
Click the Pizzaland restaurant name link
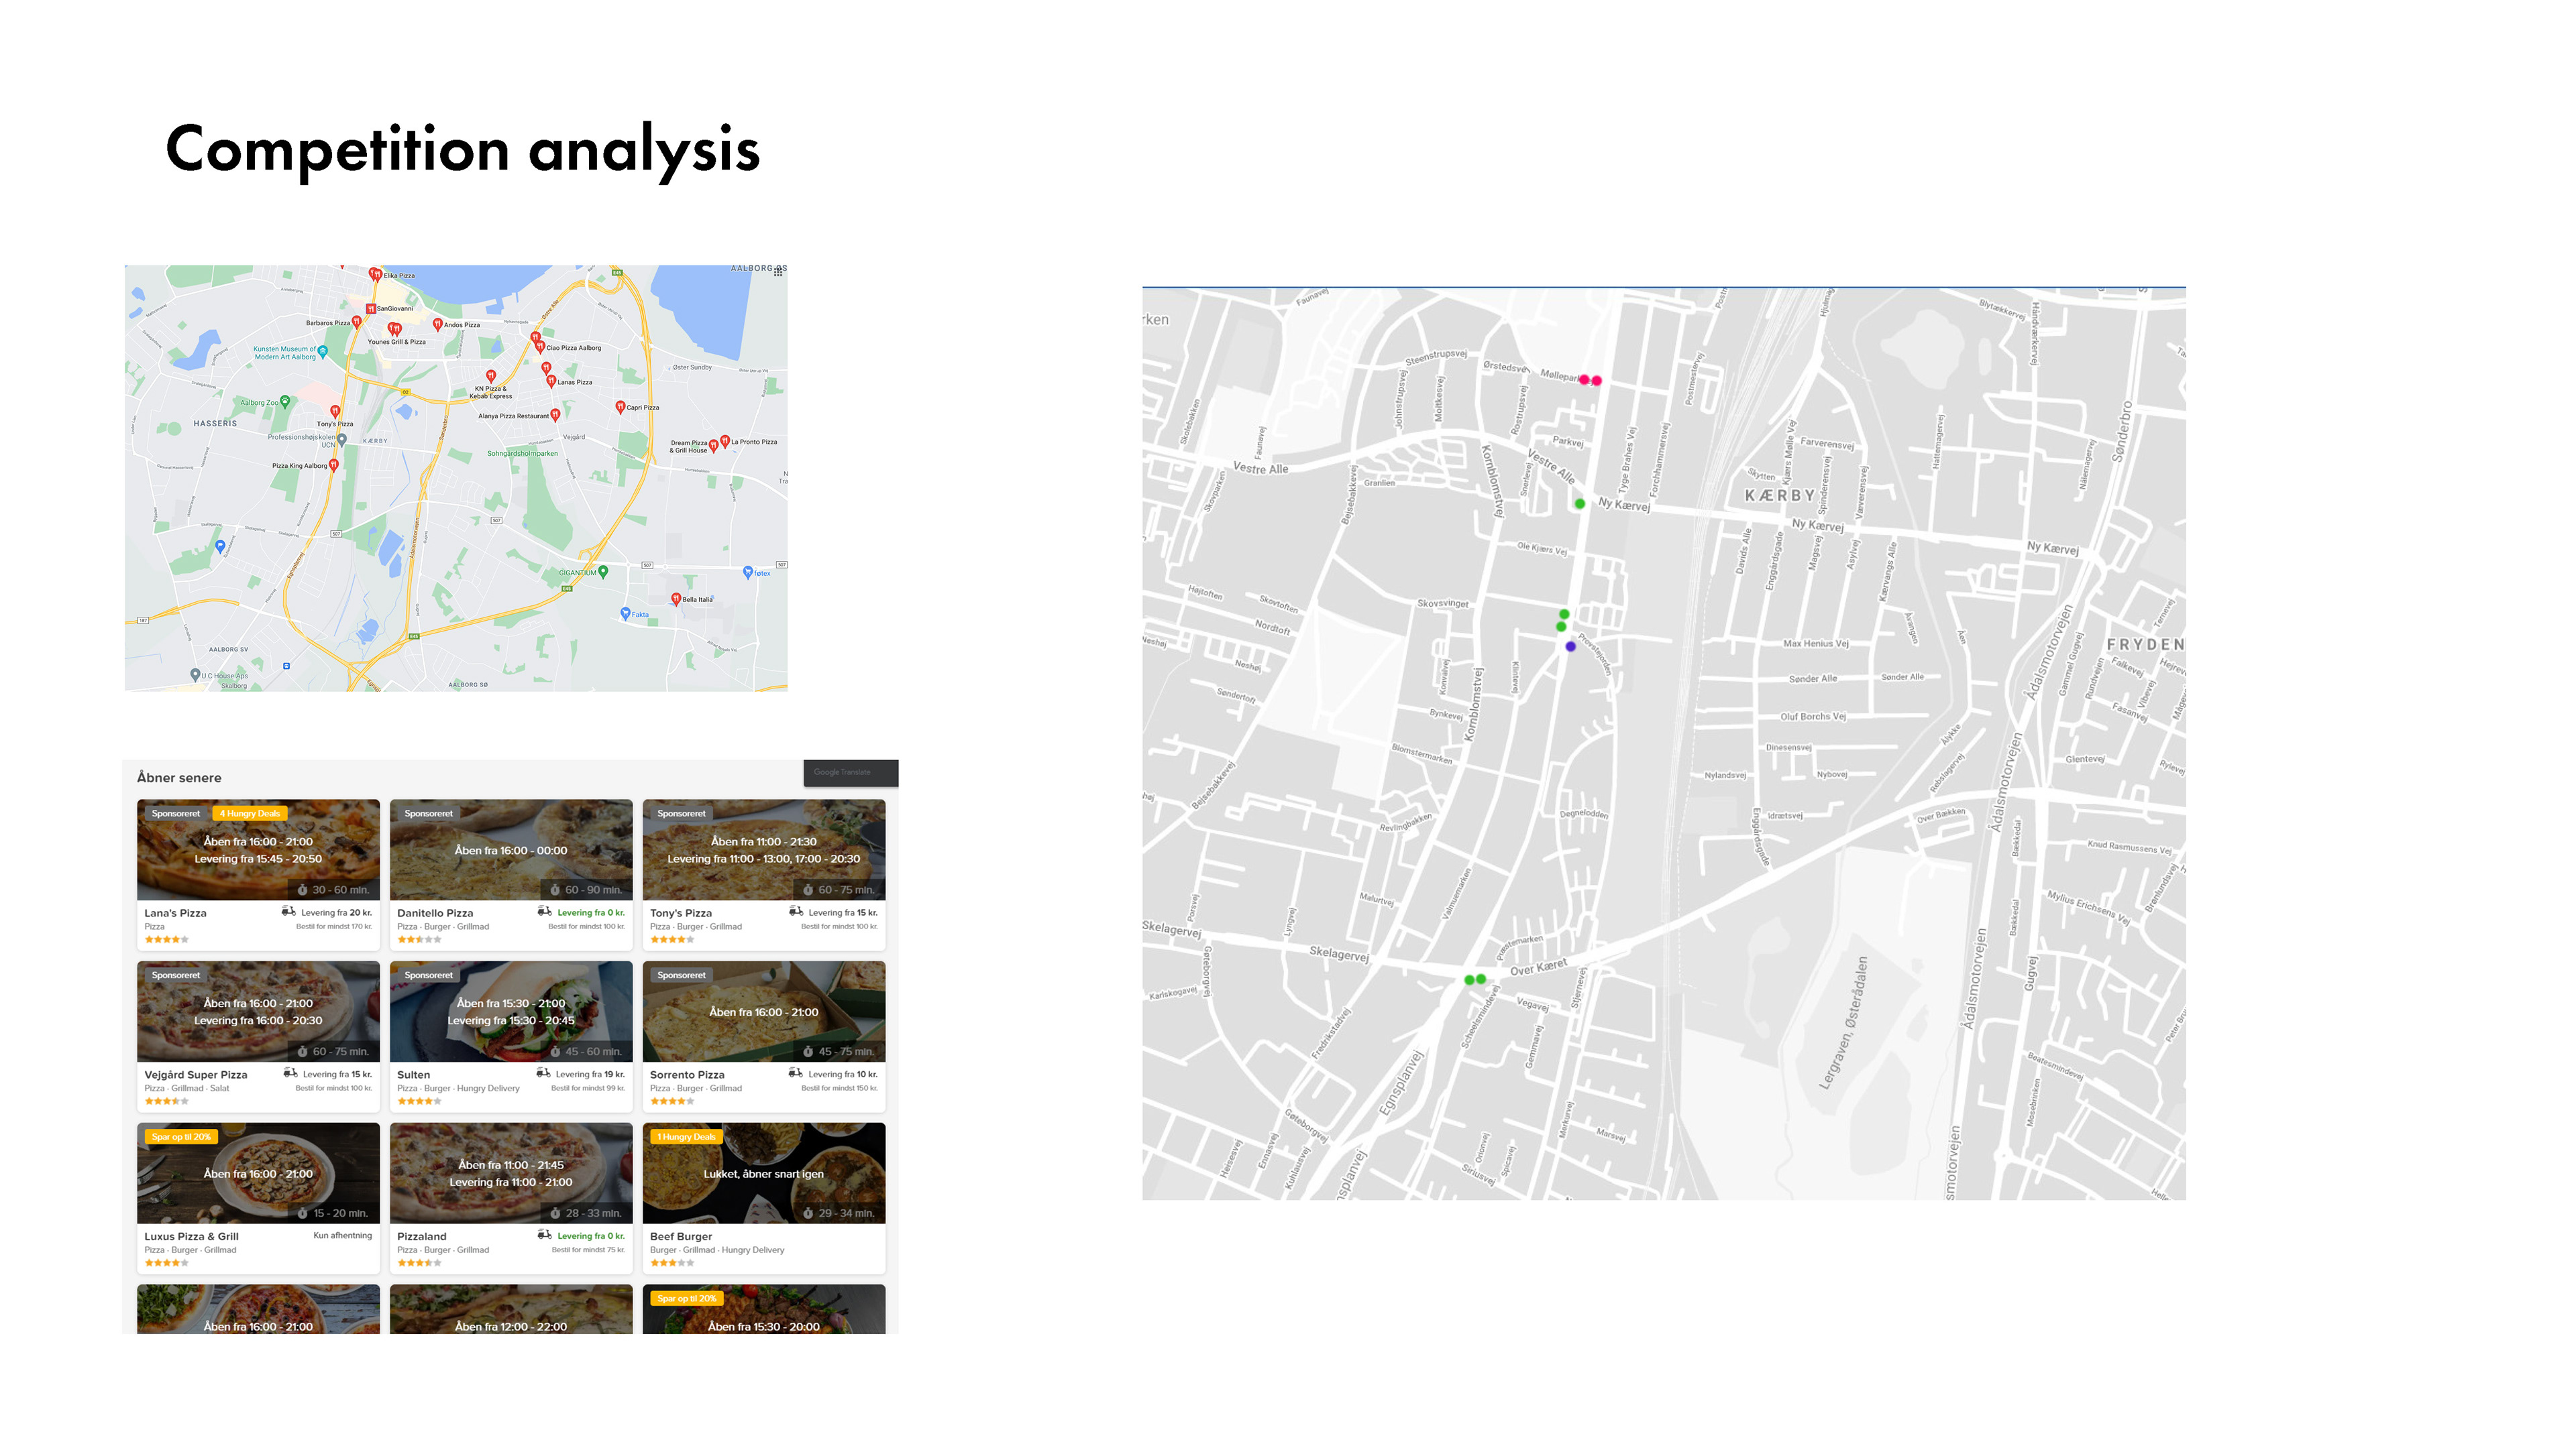coord(422,1236)
